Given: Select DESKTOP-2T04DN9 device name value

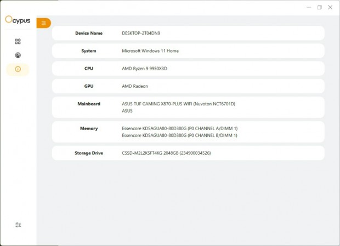Looking at the screenshot, I should tap(141, 33).
